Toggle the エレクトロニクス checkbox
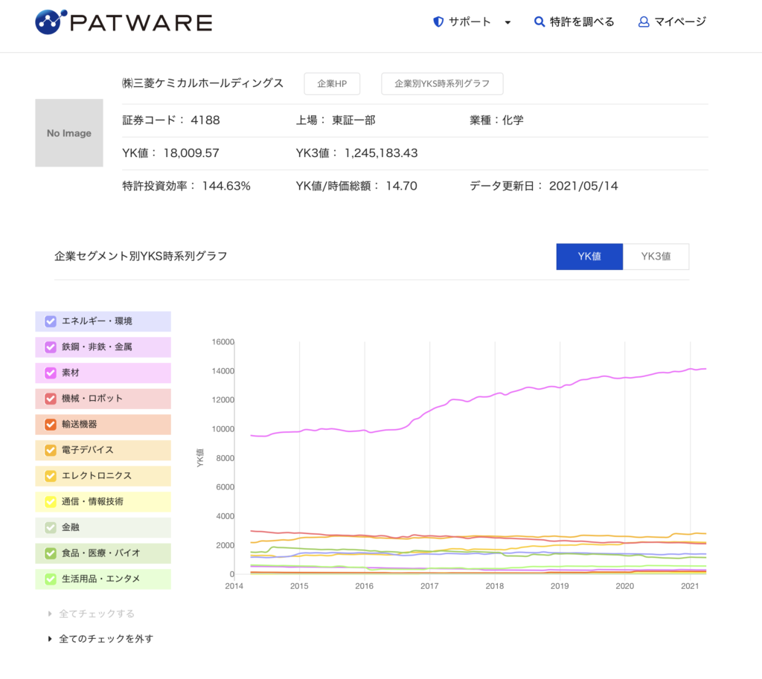 pyautogui.click(x=51, y=475)
